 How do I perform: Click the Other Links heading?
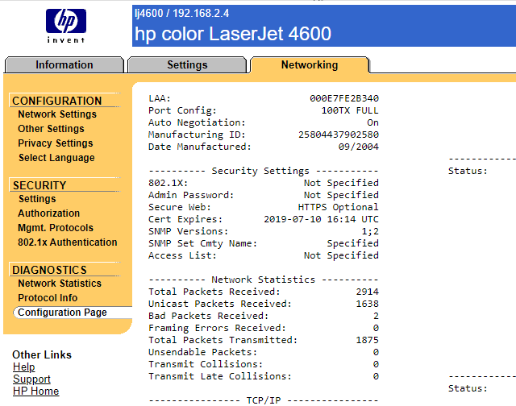point(42,354)
